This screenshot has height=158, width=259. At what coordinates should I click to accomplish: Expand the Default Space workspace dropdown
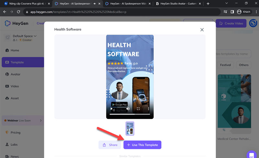[35, 36]
